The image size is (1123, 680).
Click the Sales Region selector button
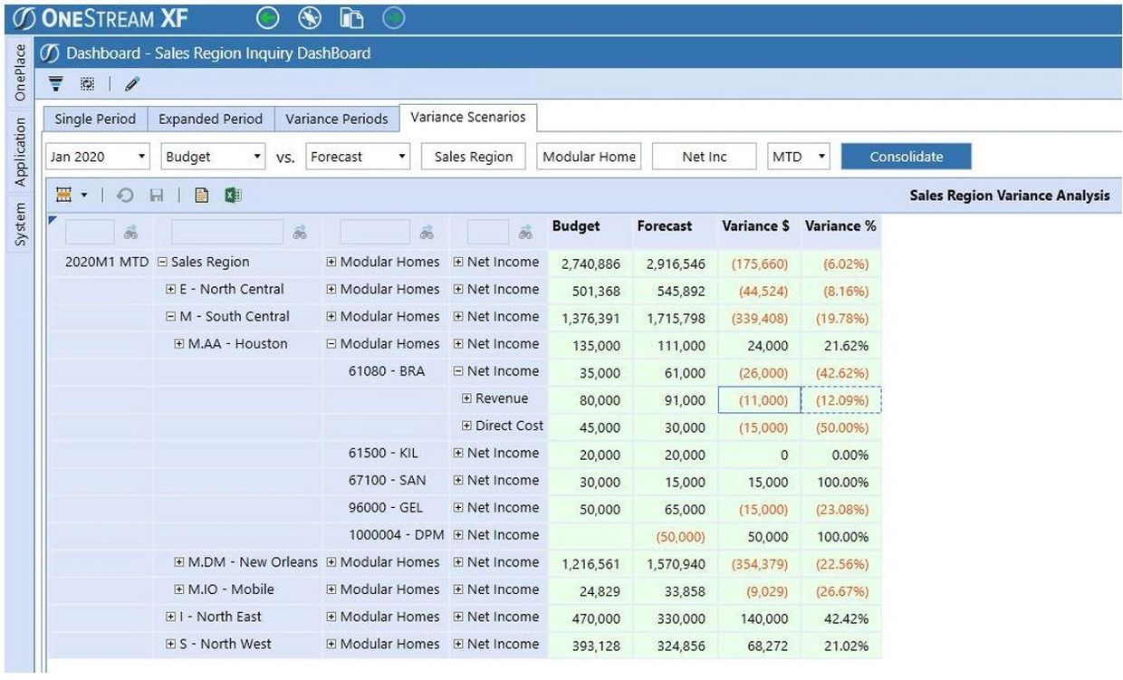coord(474,157)
